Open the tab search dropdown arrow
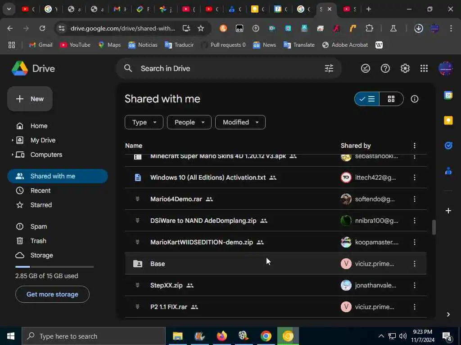 coord(9,9)
